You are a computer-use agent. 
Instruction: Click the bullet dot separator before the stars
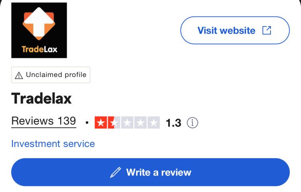coord(87,123)
